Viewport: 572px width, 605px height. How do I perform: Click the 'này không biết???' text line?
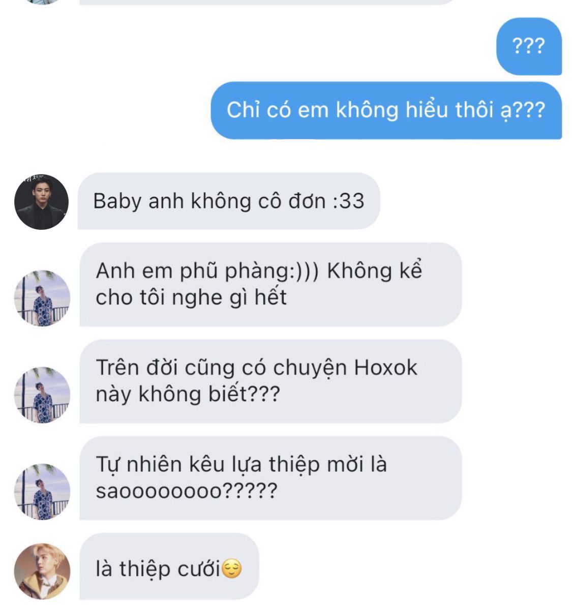click(188, 395)
